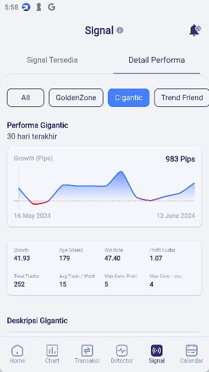Choose the Trend Friend filter chip
Image resolution: width=209 pixels, height=372 pixels.
(182, 98)
